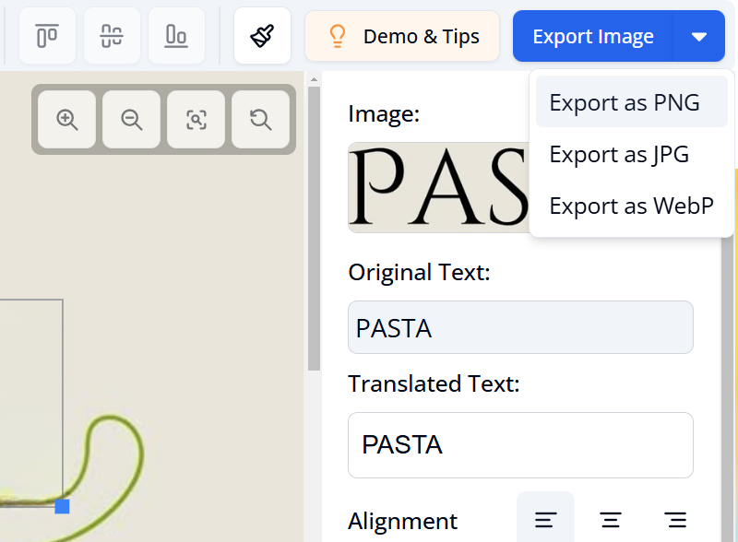Zoom in on the canvas
Image resolution: width=738 pixels, height=542 pixels.
(x=65, y=119)
